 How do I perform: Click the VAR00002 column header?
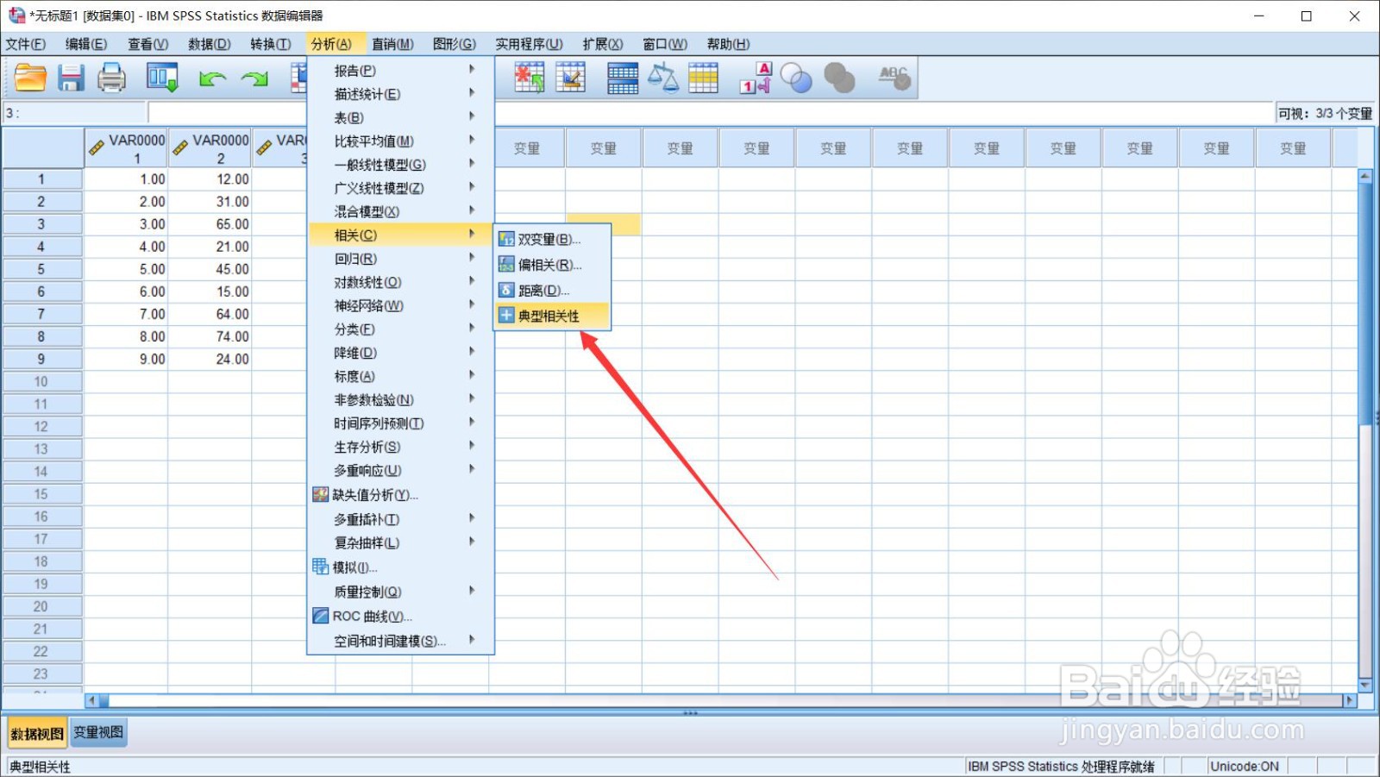210,148
